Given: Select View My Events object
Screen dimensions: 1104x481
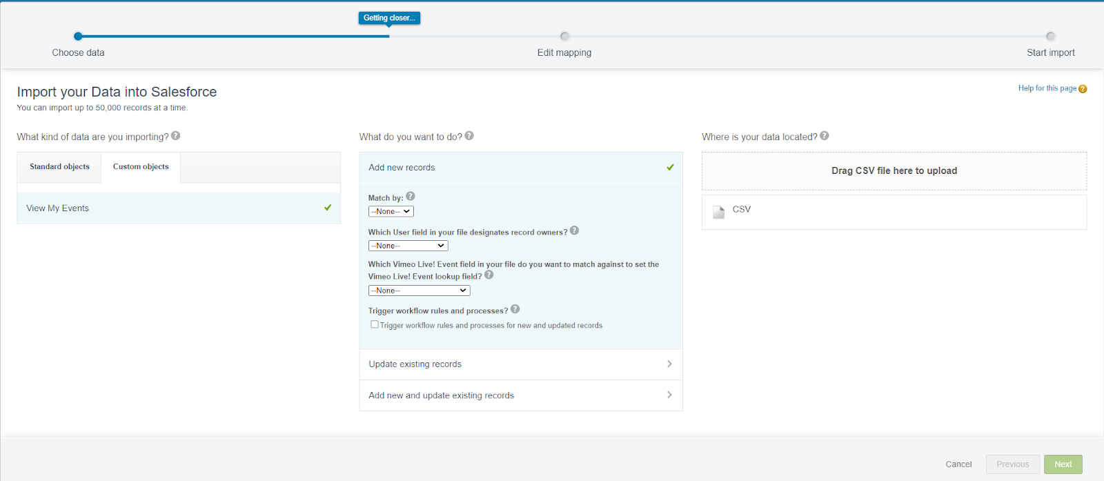Looking at the screenshot, I should (179, 208).
